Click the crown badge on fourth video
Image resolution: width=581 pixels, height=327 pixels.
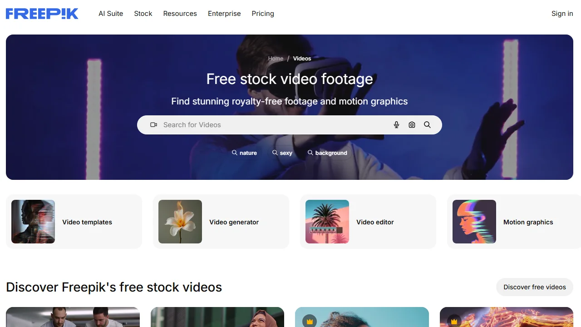(x=454, y=321)
